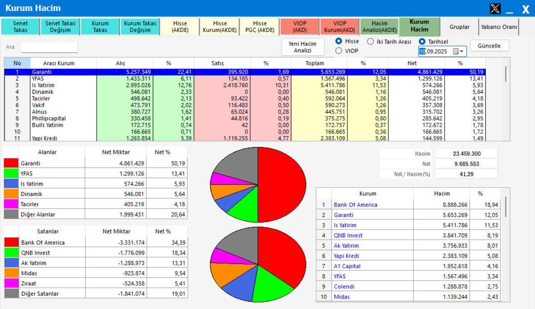Select the Bulls Yatirim row
This screenshot has height=309, width=535.
(x=245, y=125)
